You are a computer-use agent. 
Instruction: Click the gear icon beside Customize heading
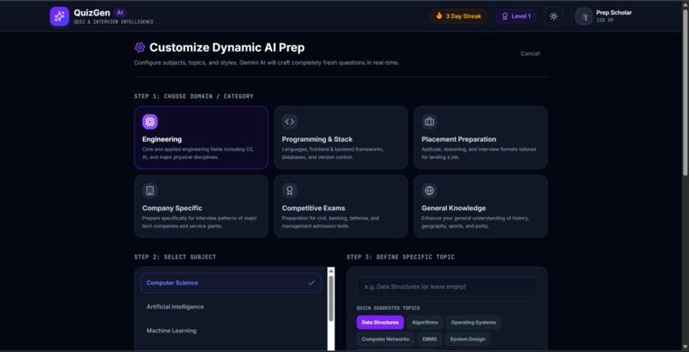[139, 47]
